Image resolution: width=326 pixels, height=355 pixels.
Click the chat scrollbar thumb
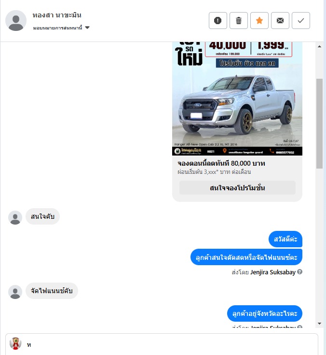tap(319, 123)
